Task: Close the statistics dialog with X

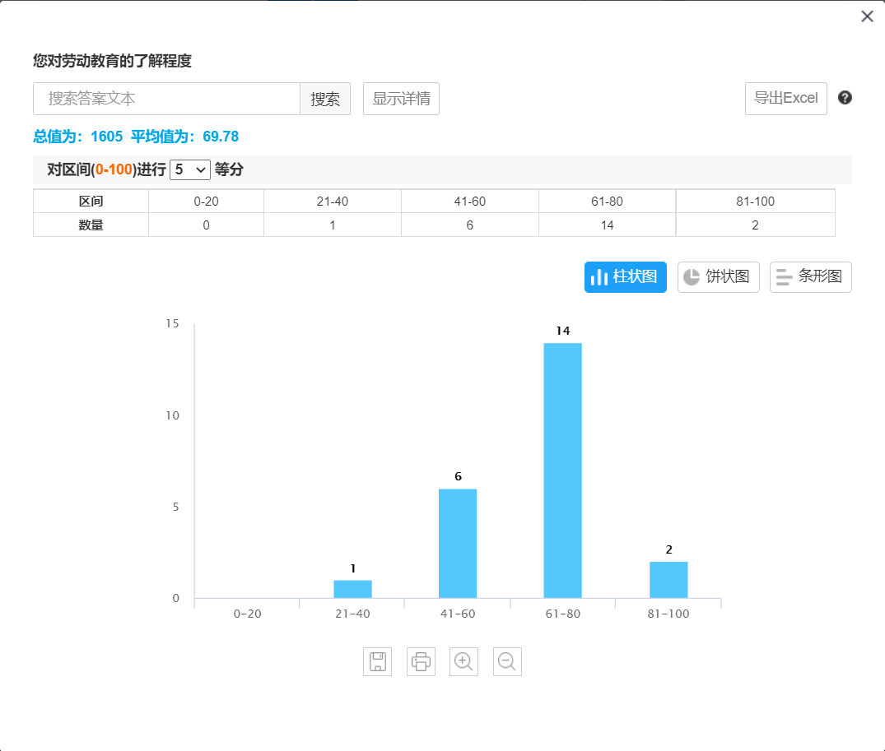Action: point(867,16)
